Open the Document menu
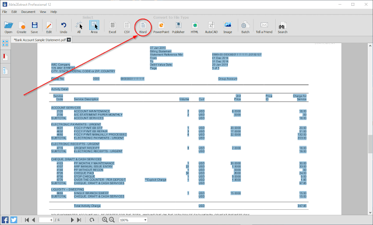The image size is (373, 225). click(28, 12)
